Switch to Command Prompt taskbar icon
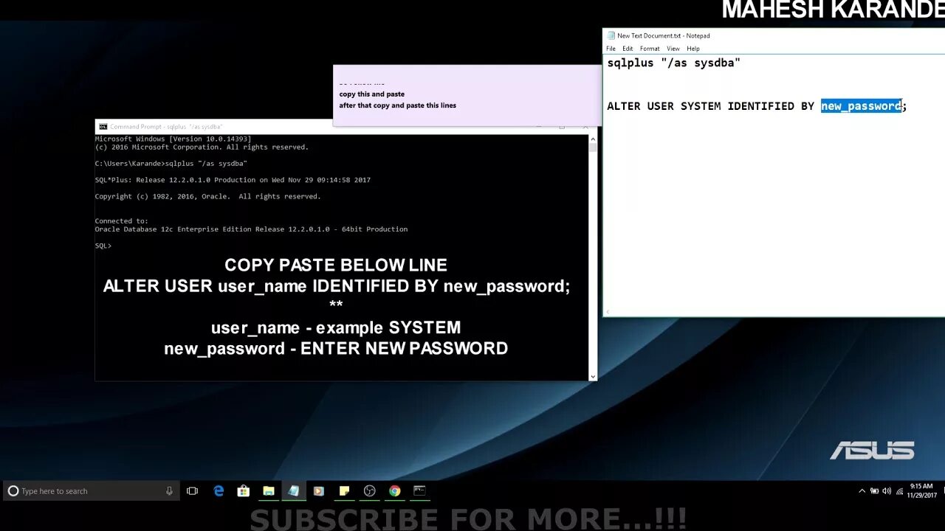Screen dimensions: 945x531 [419, 491]
